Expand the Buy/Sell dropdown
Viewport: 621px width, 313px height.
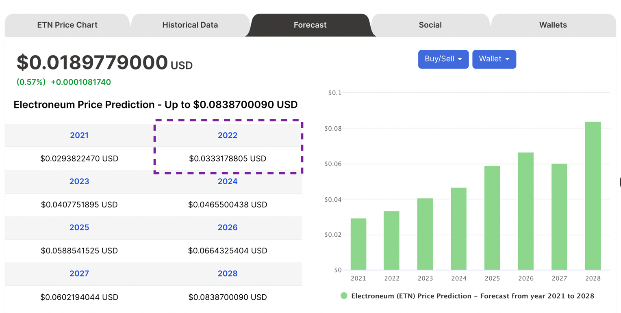(443, 59)
